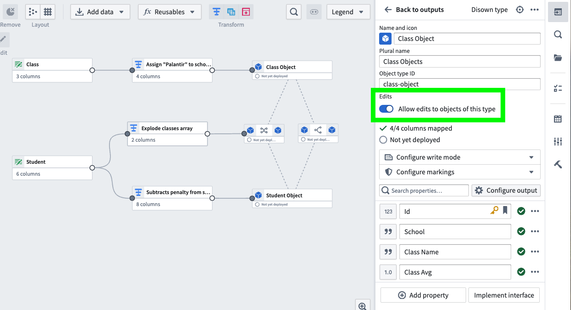
Task: Open the hammer build icon in right sidebar
Action: point(558,164)
